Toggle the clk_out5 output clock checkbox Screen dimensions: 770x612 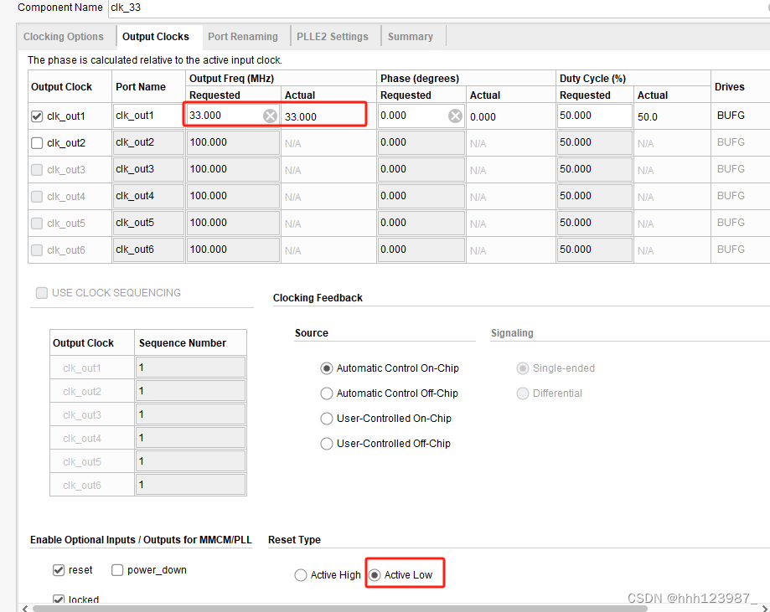click(x=37, y=224)
